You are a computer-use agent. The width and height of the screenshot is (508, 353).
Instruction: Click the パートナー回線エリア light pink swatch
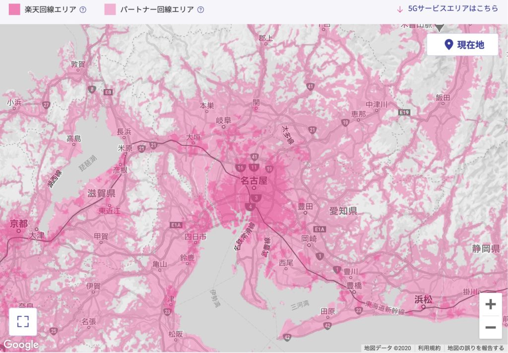110,9
